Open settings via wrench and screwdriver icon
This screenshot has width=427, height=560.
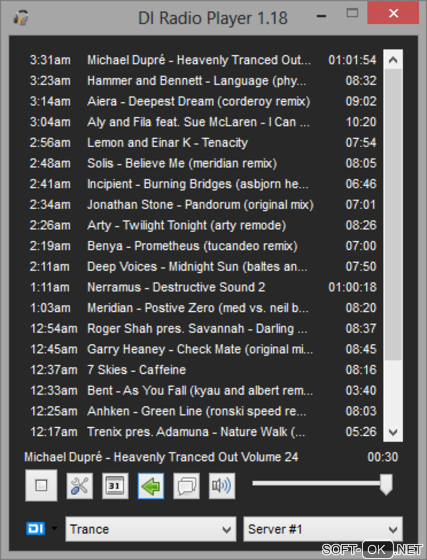[80, 486]
